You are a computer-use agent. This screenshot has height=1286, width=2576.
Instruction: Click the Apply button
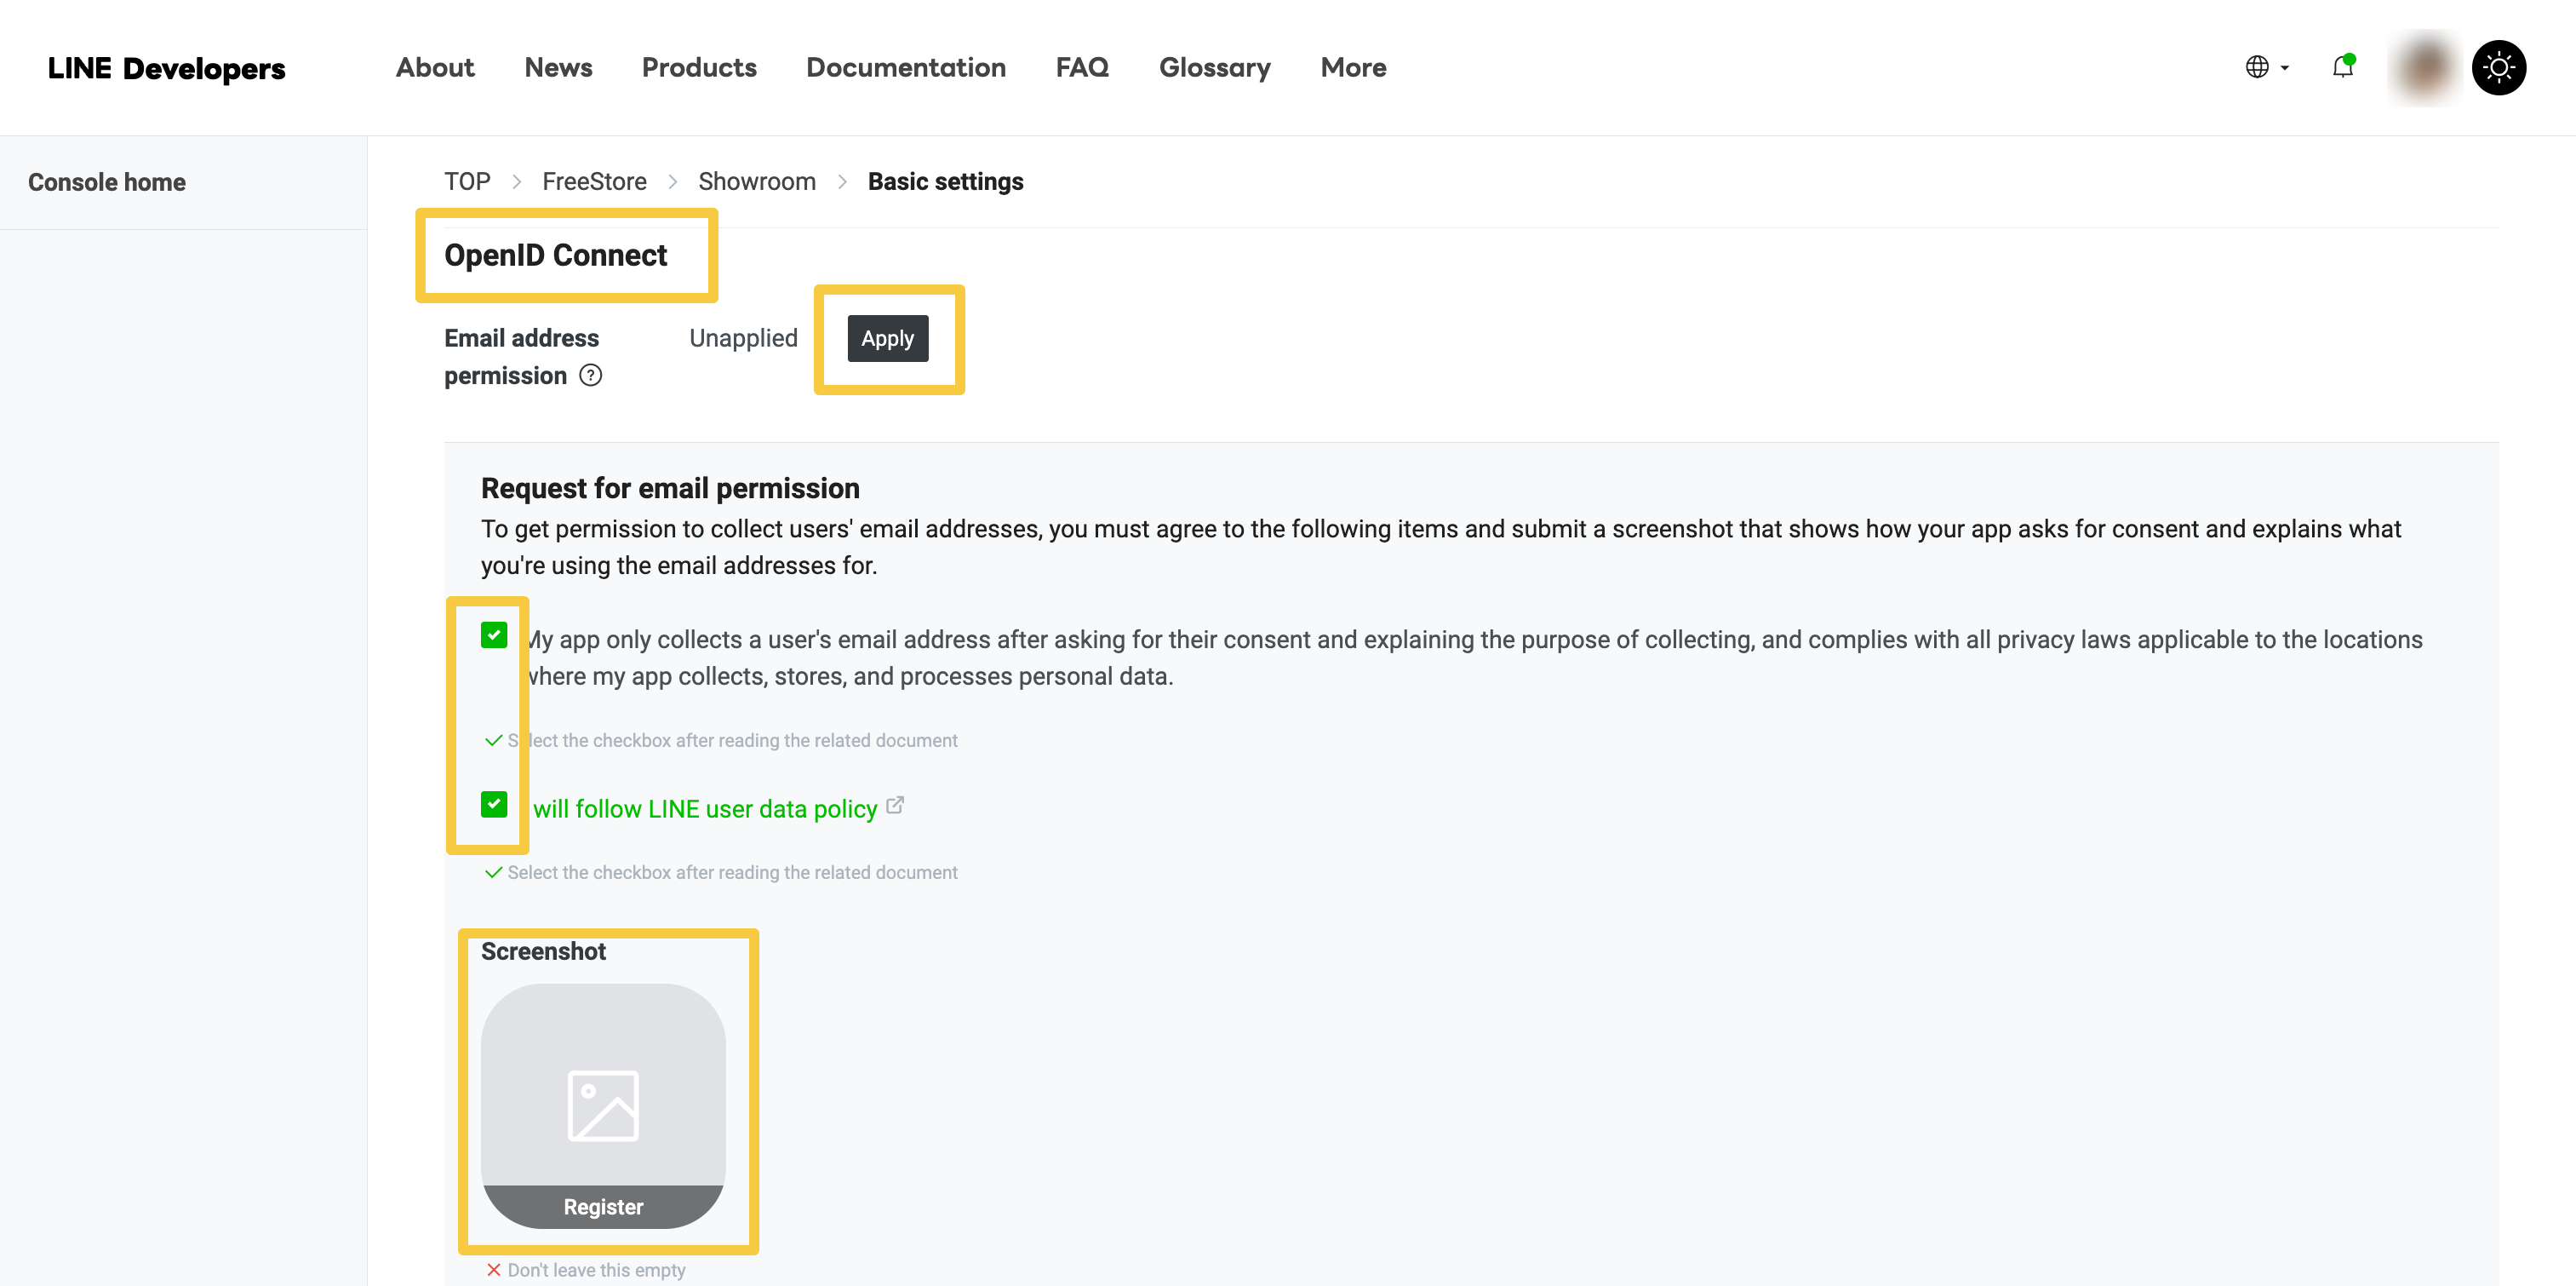887,338
